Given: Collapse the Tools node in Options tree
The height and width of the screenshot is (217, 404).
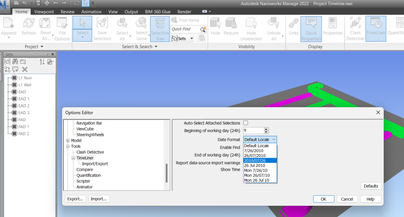Looking at the screenshot, I should pos(67,146).
